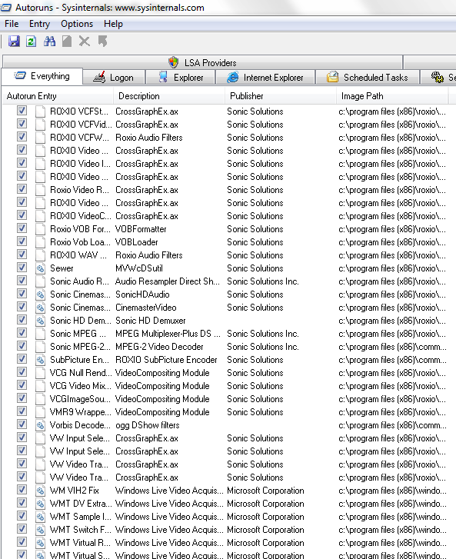Image resolution: width=456 pixels, height=559 pixels.
Task: Open the Options menu
Action: point(77,24)
